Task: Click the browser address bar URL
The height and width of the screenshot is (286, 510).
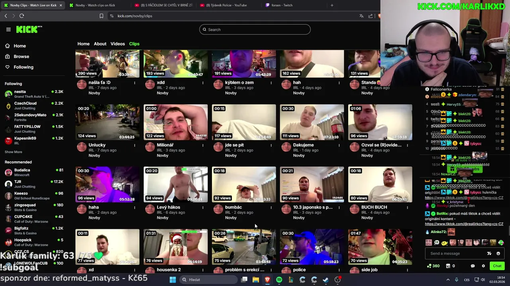Action: (x=135, y=16)
